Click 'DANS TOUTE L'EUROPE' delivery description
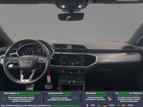 [60, 99]
